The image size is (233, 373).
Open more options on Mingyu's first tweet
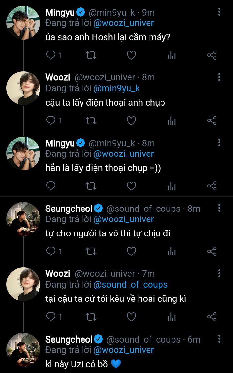[x=219, y=12]
